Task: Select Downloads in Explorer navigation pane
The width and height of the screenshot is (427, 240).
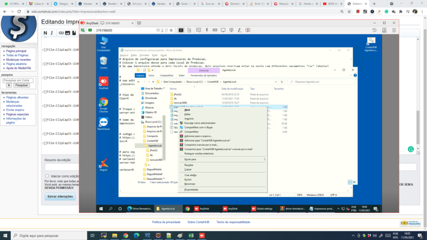Action: (x=151, y=98)
